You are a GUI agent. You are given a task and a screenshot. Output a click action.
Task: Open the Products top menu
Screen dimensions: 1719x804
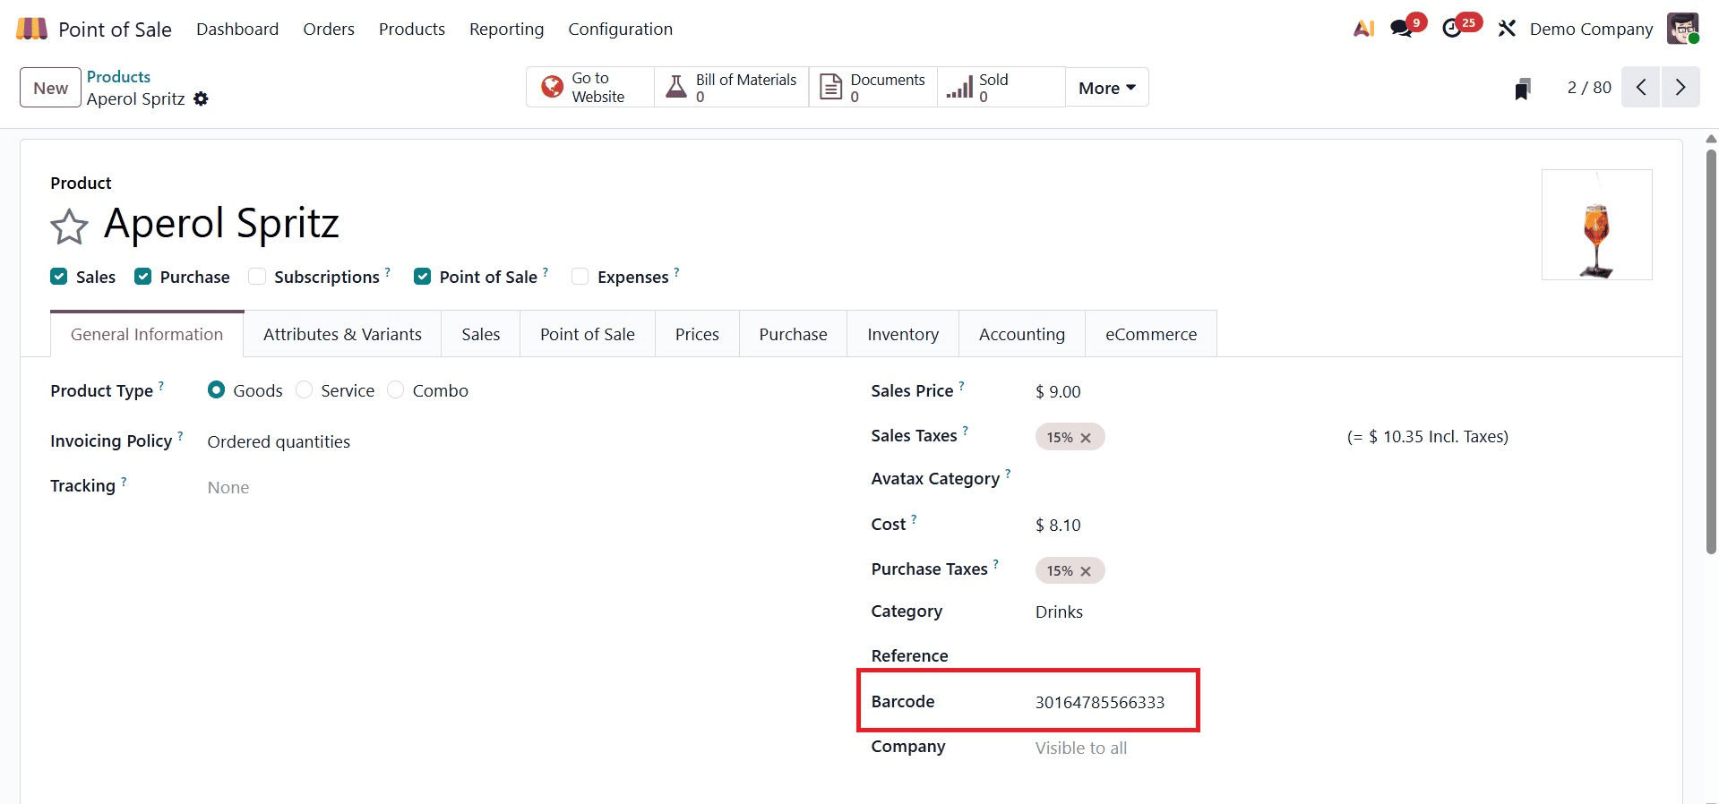pos(412,29)
